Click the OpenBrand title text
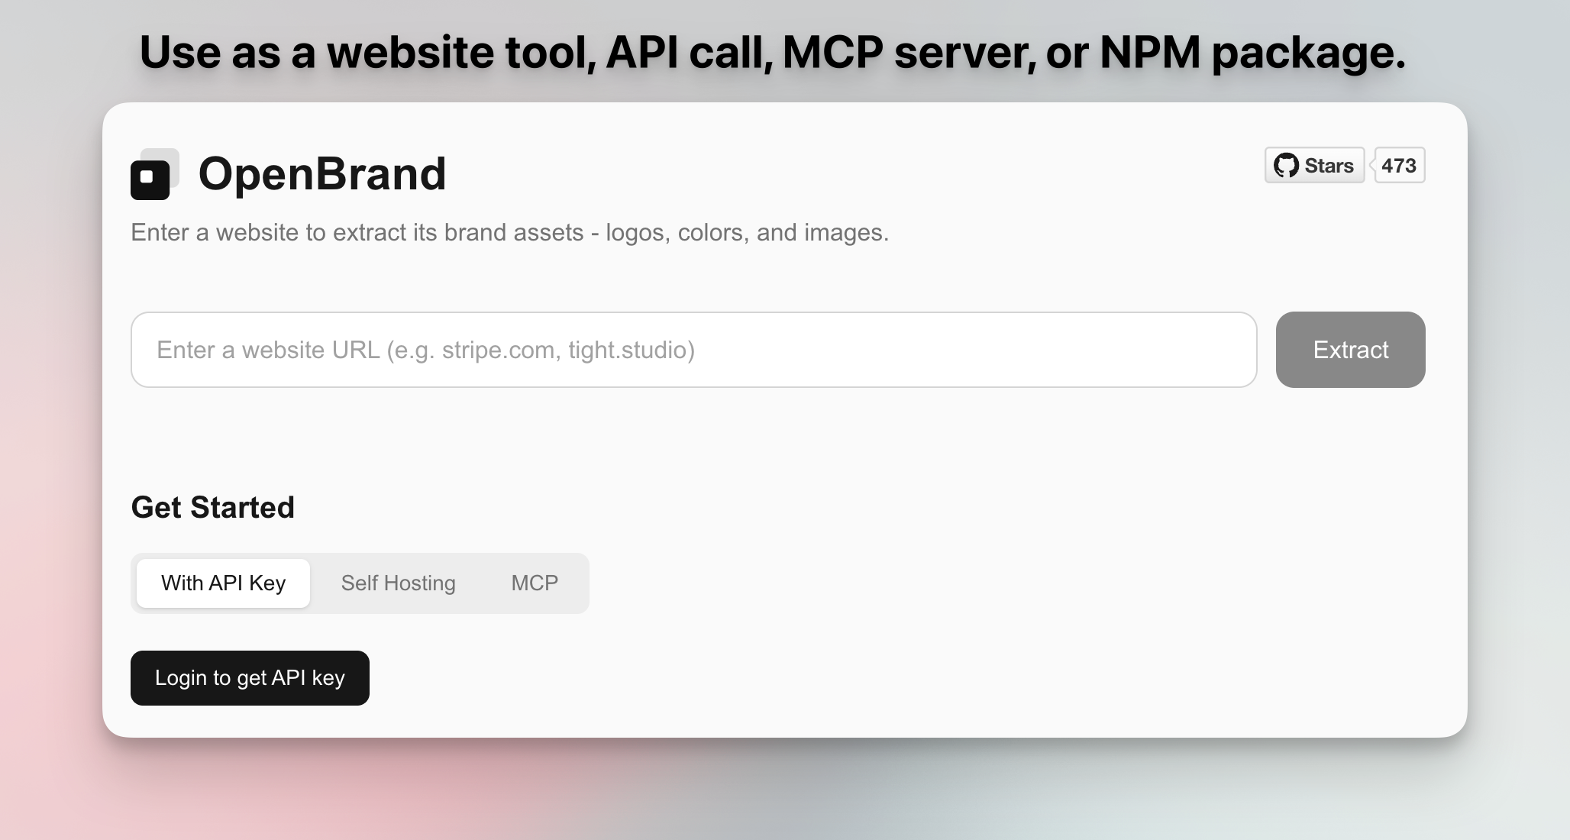1570x840 pixels. (321, 174)
